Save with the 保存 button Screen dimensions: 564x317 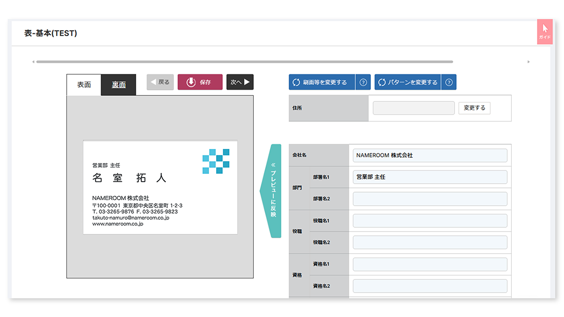pyautogui.click(x=200, y=82)
